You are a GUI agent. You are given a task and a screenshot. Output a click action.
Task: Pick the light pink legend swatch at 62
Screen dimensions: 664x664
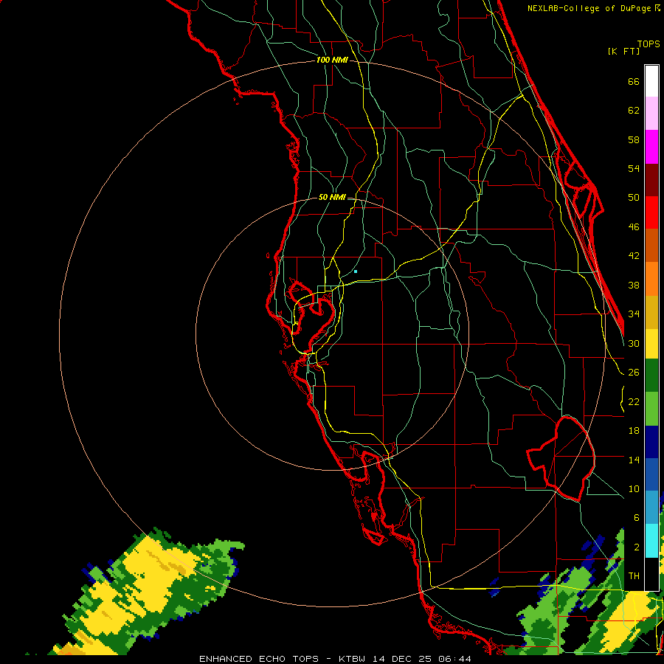651,113
